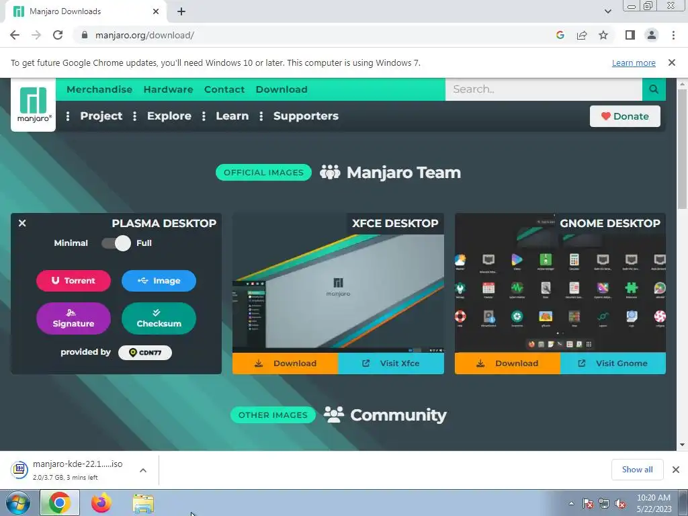This screenshot has height=516, width=688.
Task: Click the search magnifier button
Action: tap(654, 89)
